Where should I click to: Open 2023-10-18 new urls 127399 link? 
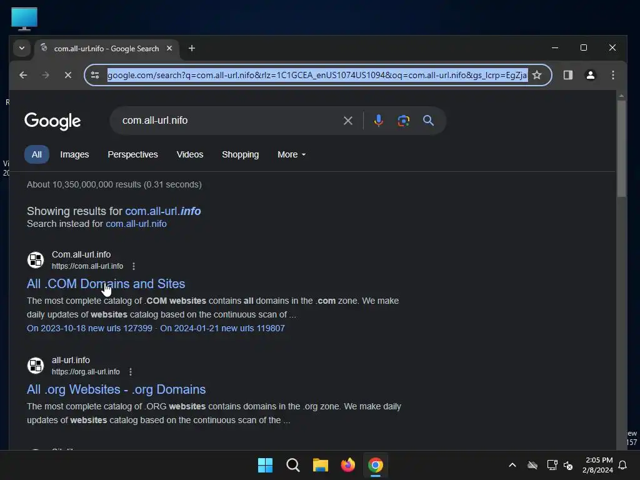point(89,328)
